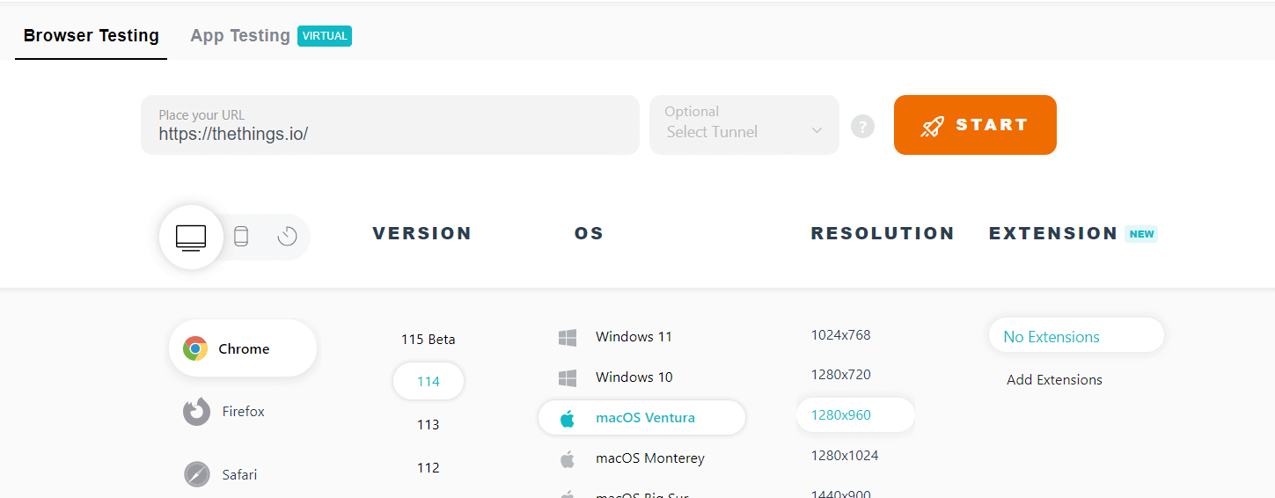The width and height of the screenshot is (1275, 498).
Task: Select the desktop monitor device icon
Action: pos(191,237)
